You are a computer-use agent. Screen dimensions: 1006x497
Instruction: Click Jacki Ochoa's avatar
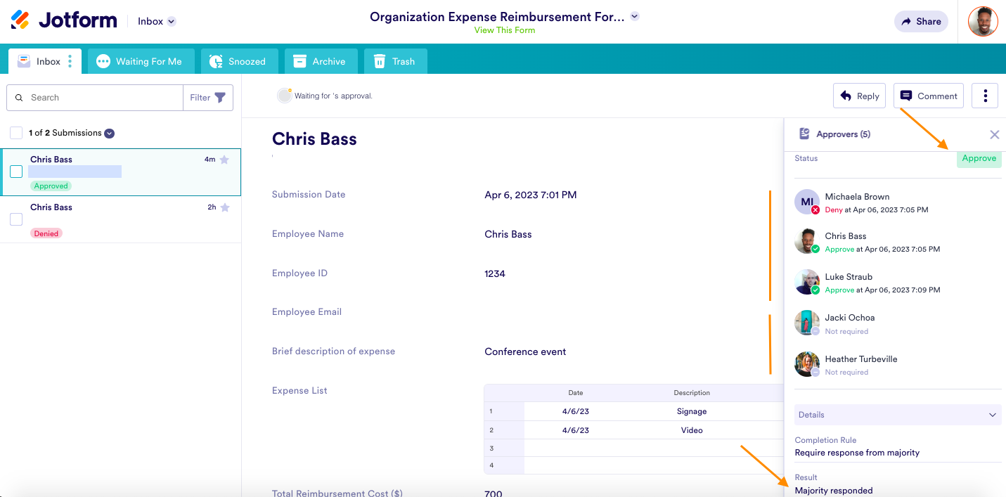[807, 323]
